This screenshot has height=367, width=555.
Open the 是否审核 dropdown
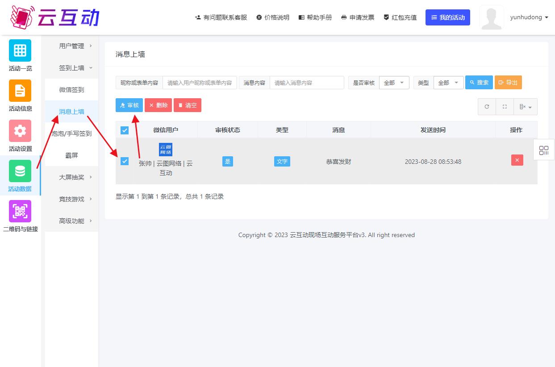pos(394,83)
